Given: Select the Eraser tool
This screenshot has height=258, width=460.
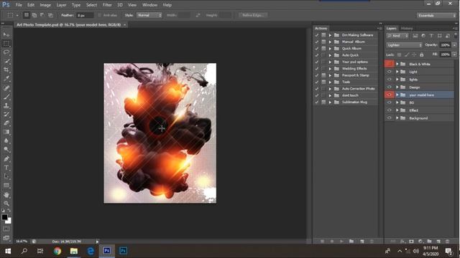Looking at the screenshot, I should 6,123.
